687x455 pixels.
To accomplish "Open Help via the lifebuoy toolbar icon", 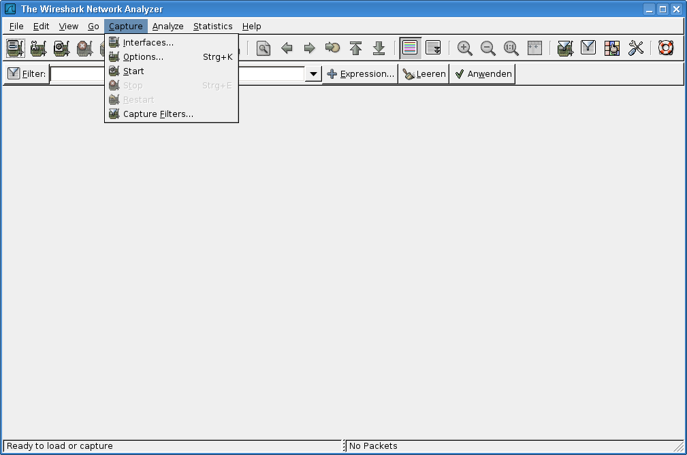I will pyautogui.click(x=665, y=48).
